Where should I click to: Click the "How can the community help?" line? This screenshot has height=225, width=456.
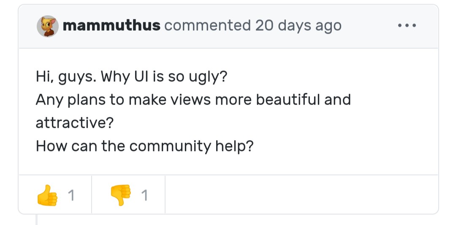click(144, 146)
